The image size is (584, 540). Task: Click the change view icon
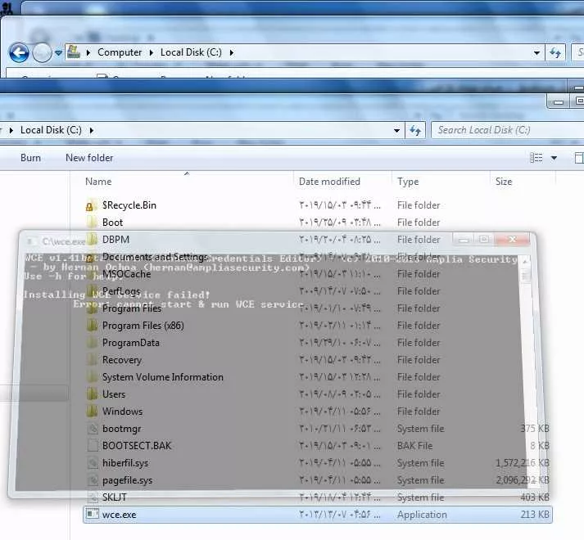coord(536,158)
